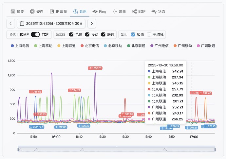This screenshot has width=226, height=159.
Task: Click the 摘要 tab icon
Action: click(13, 11)
